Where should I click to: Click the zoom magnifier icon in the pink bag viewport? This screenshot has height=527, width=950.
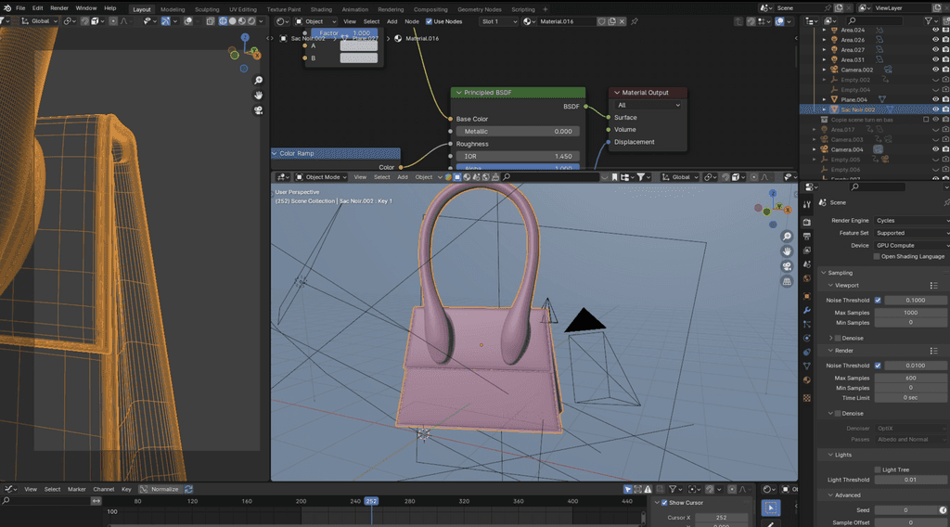pyautogui.click(x=787, y=237)
